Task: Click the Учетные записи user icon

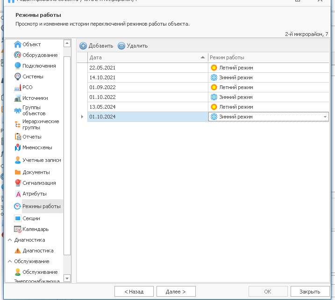Action: pos(18,160)
